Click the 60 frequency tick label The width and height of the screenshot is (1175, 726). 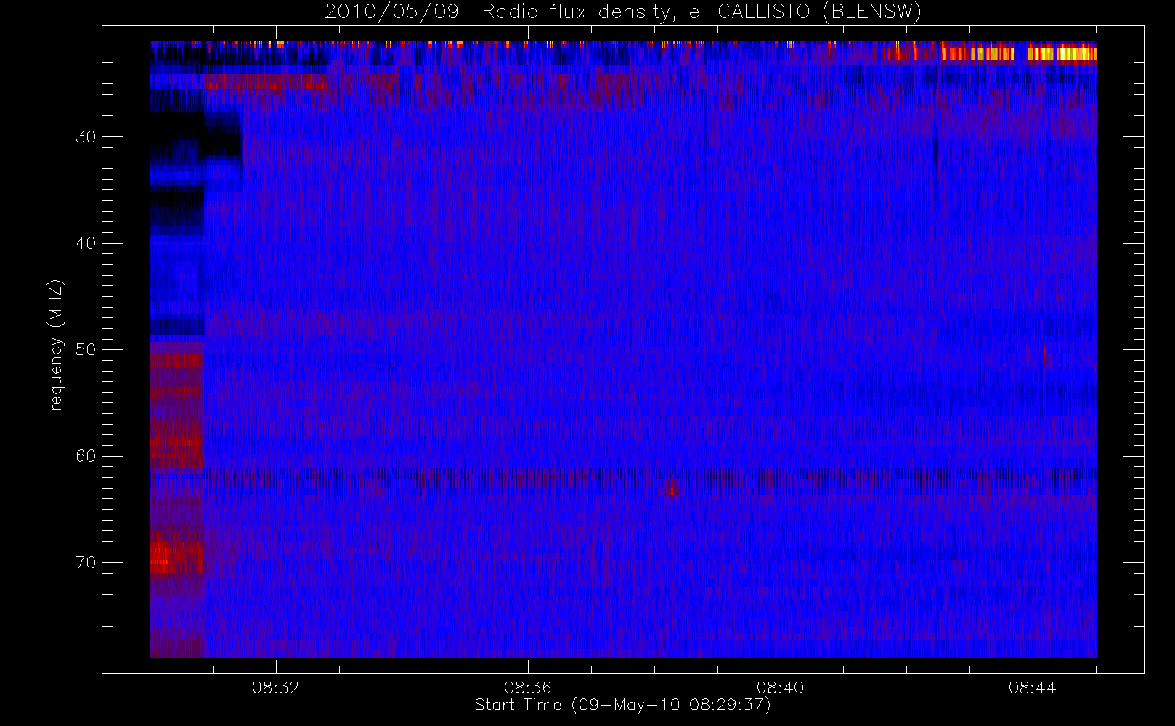pos(86,456)
